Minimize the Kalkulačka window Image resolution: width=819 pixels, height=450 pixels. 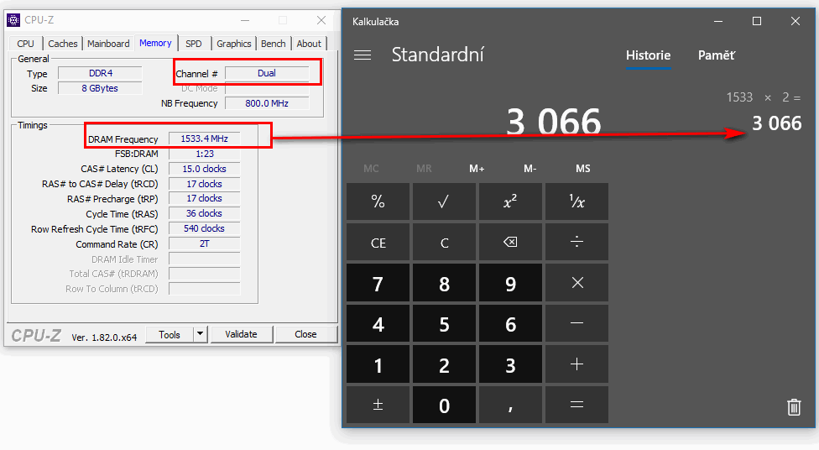(x=718, y=21)
